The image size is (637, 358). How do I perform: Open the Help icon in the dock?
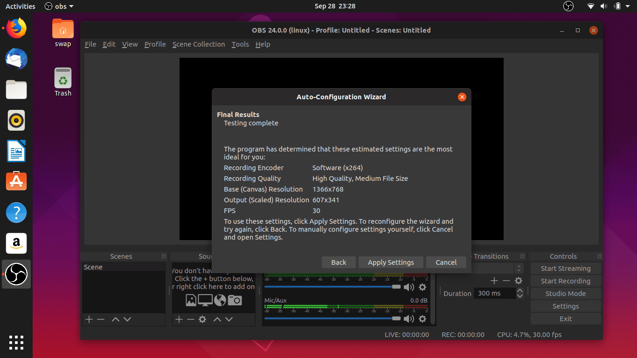pyautogui.click(x=16, y=213)
